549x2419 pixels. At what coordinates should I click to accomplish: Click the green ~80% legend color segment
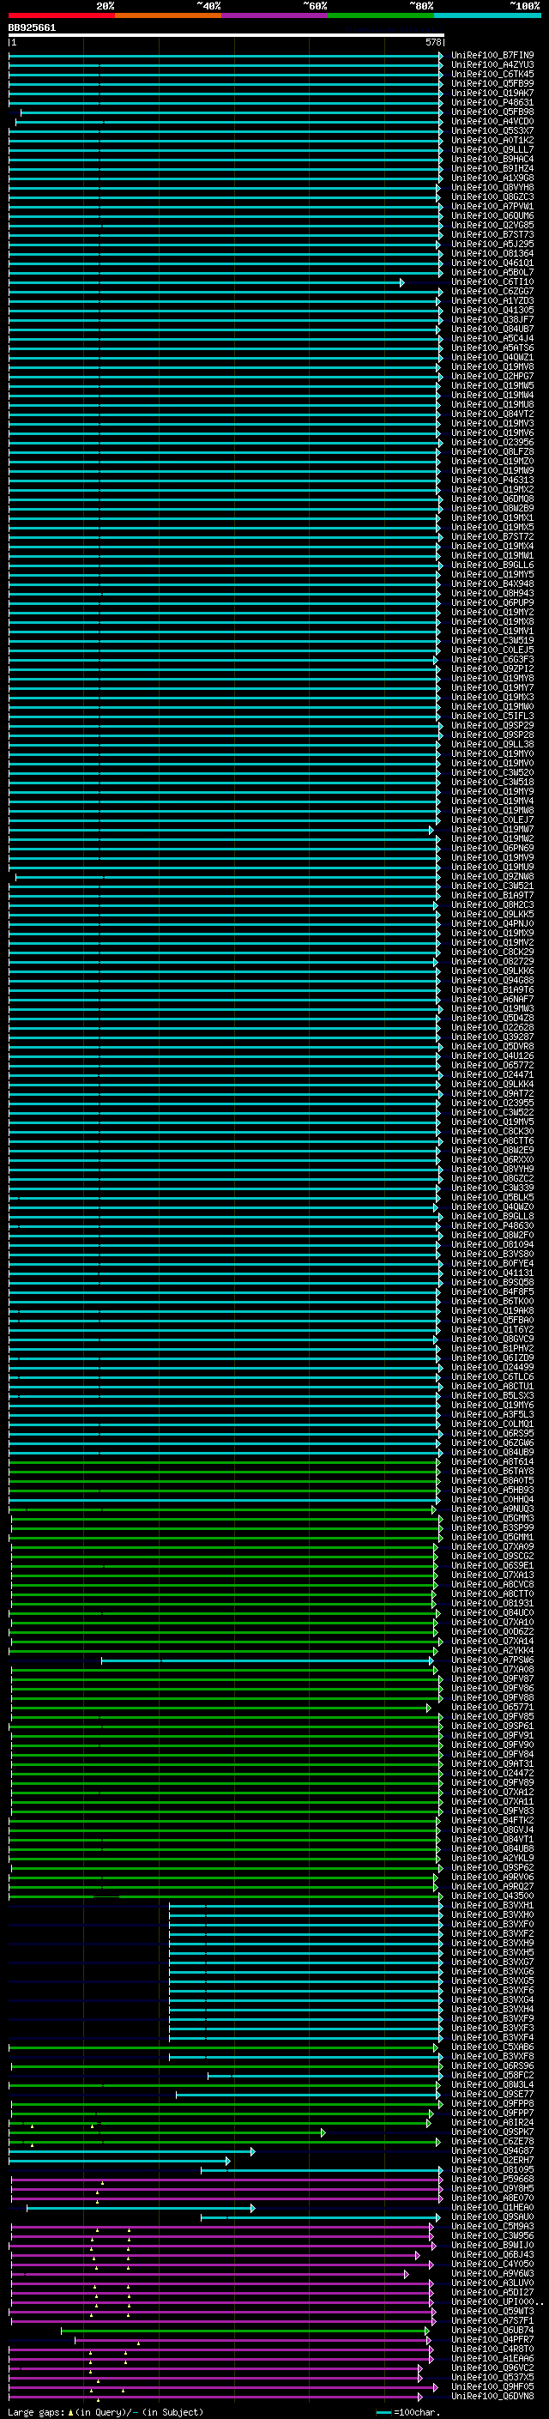[x=381, y=16]
